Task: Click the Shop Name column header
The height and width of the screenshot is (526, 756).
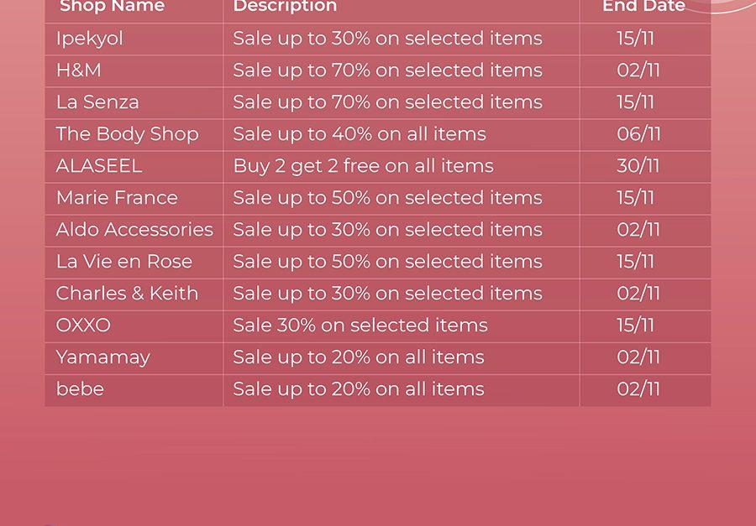Action: (113, 6)
